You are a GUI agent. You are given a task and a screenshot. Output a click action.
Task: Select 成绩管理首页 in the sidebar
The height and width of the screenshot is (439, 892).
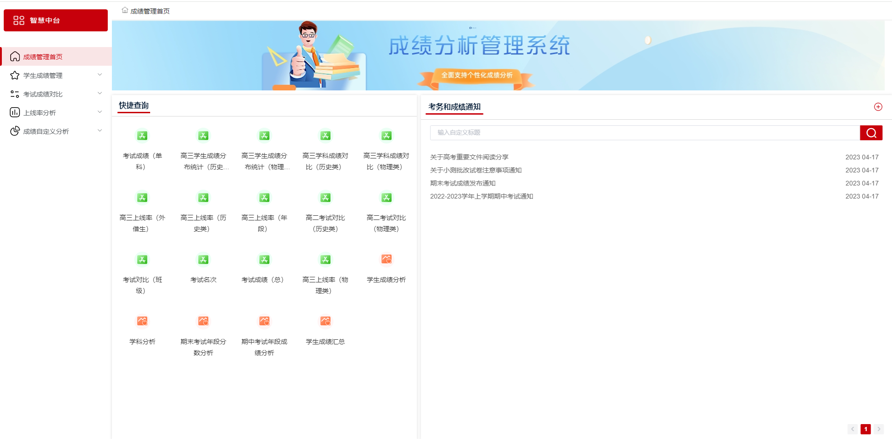coord(43,57)
